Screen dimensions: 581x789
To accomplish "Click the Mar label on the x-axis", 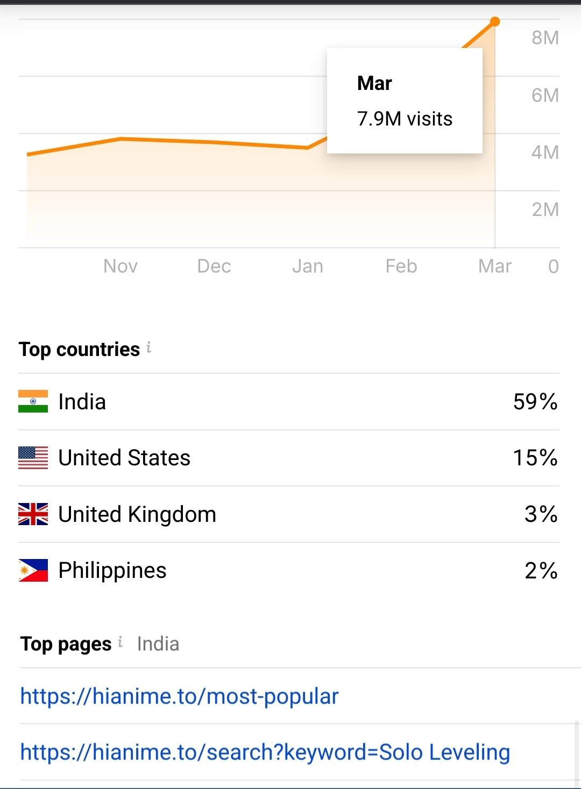I will [x=495, y=266].
